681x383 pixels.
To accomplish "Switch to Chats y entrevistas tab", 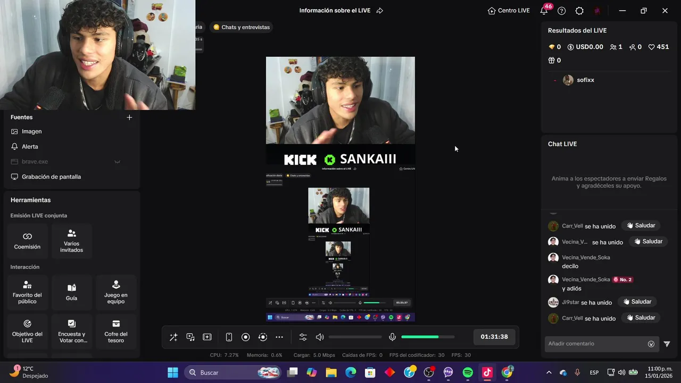I will click(241, 27).
